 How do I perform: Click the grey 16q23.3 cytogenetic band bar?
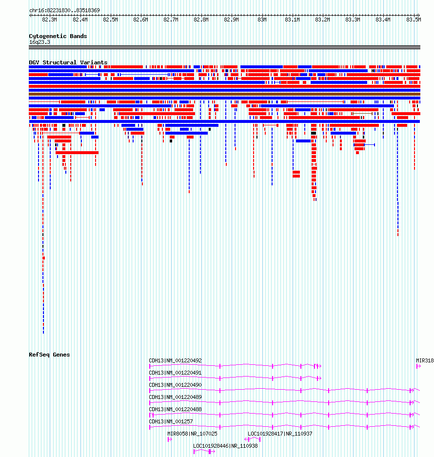[x=224, y=47]
